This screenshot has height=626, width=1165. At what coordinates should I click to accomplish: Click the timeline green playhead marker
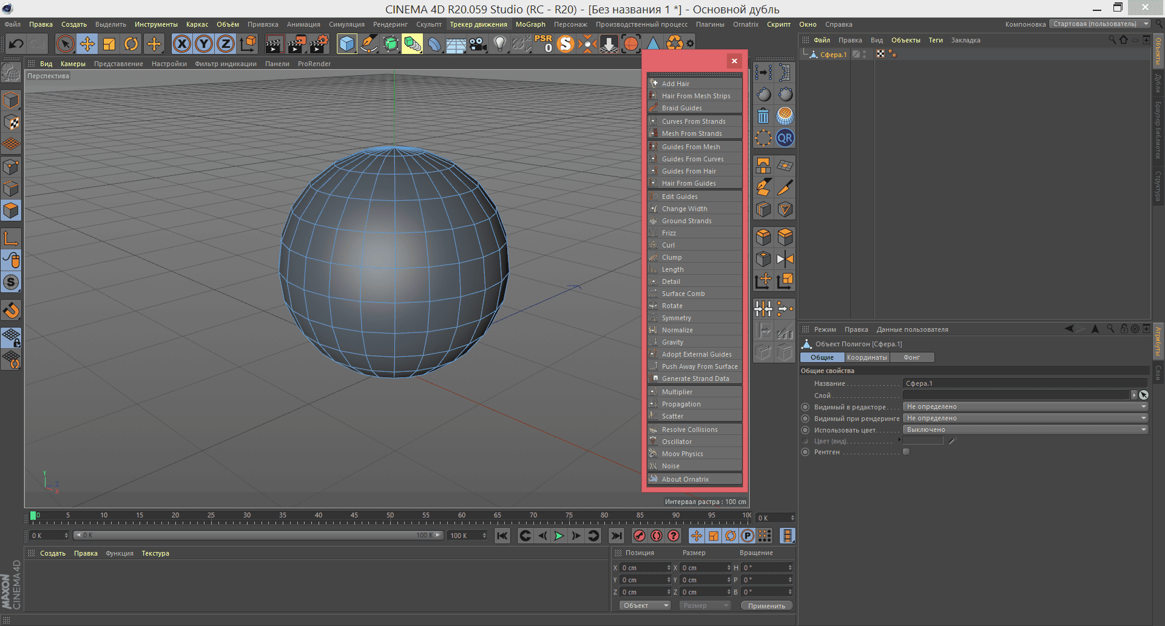pos(33,516)
